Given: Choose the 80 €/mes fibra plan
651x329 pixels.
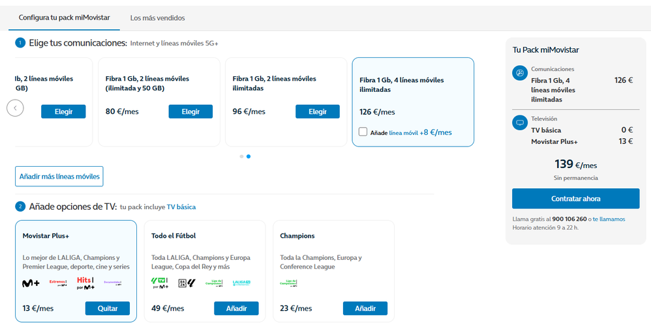Looking at the screenshot, I should point(190,111).
